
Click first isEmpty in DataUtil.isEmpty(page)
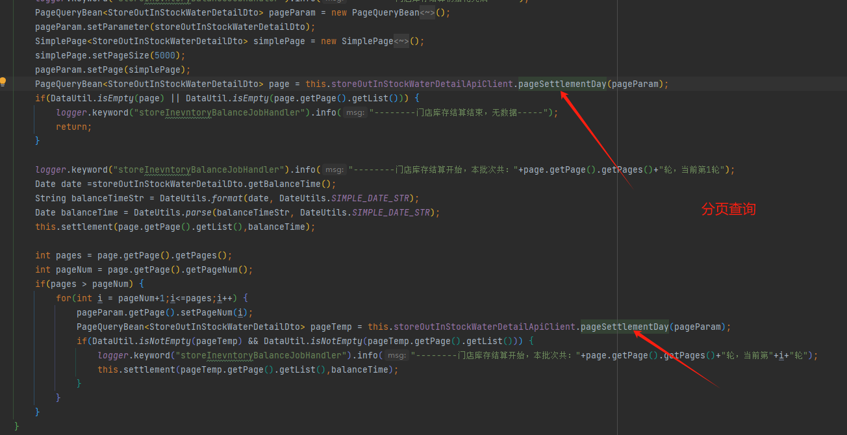point(115,98)
